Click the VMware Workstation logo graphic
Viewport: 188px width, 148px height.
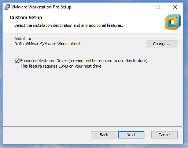(x=173, y=22)
